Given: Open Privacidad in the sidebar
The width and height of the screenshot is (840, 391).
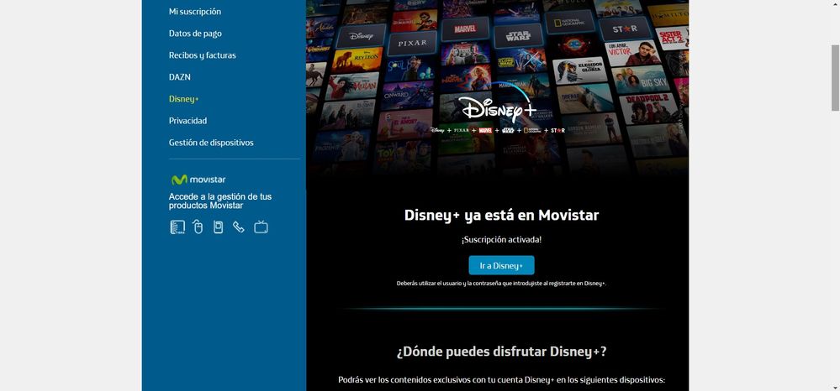Looking at the screenshot, I should pos(188,121).
